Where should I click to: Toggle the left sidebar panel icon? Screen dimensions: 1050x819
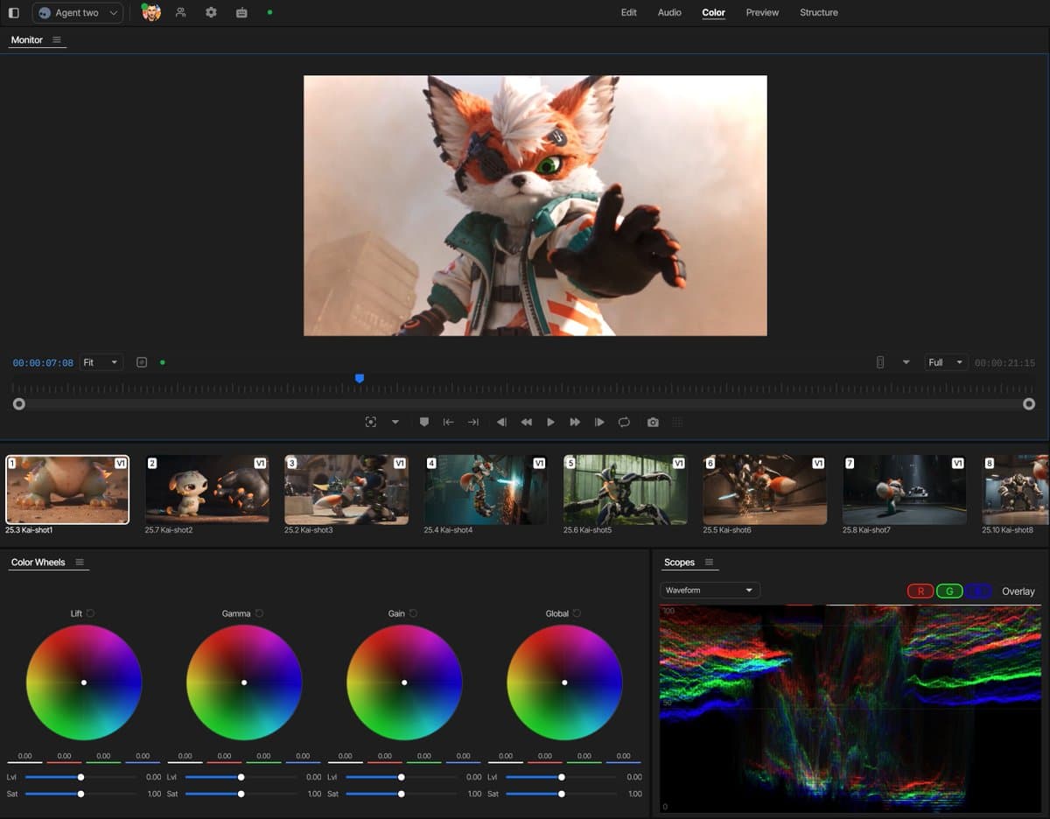[x=13, y=13]
